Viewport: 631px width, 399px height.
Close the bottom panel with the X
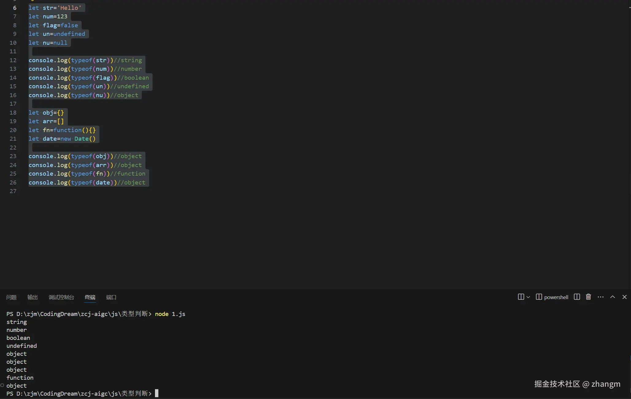(624, 297)
